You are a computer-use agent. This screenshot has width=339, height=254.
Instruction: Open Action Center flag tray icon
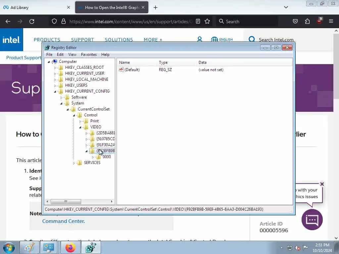[305, 247]
